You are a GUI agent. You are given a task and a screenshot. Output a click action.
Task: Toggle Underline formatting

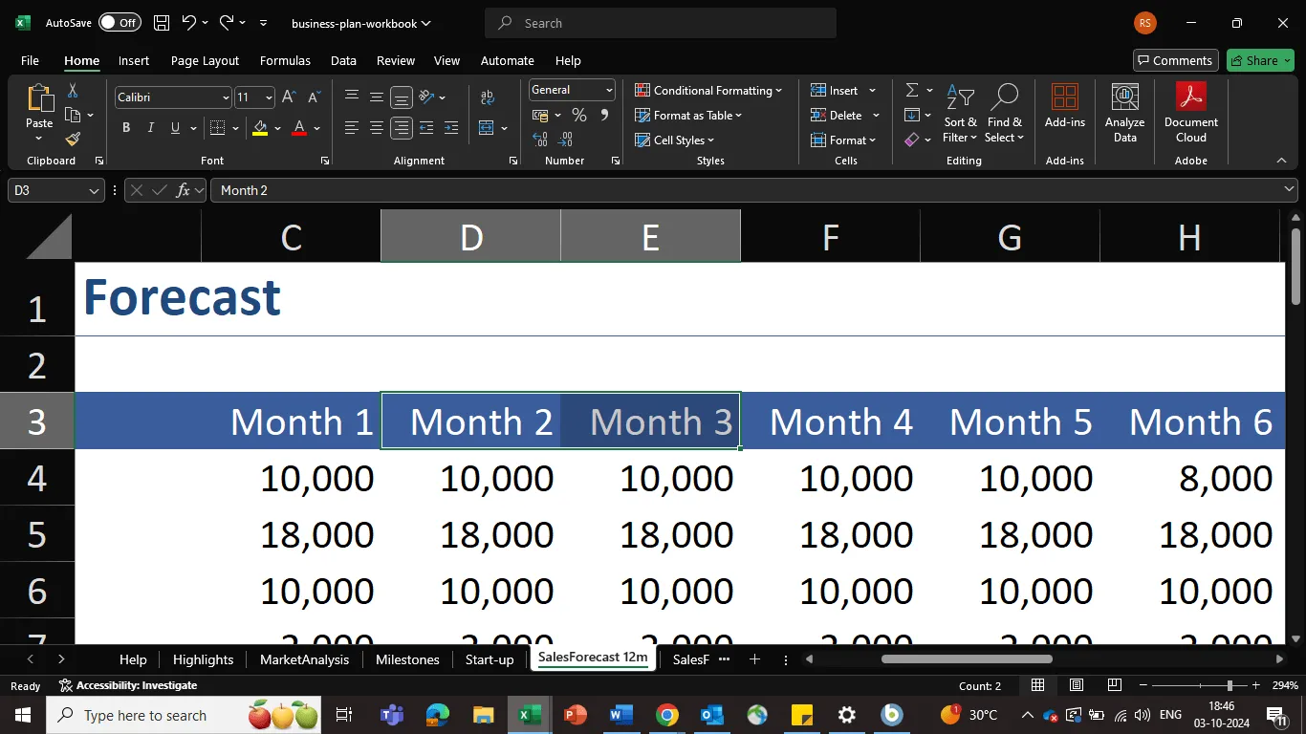175,128
